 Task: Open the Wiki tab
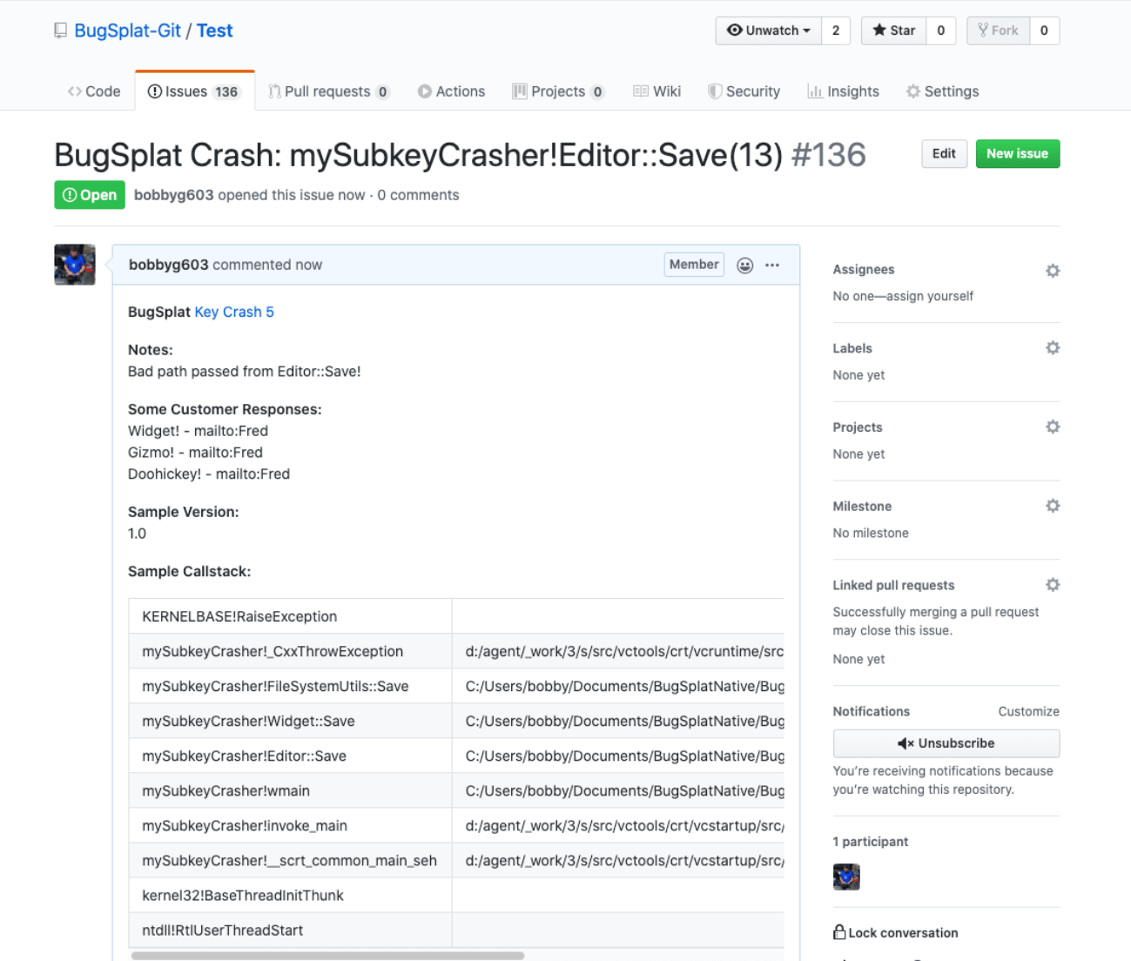[656, 91]
